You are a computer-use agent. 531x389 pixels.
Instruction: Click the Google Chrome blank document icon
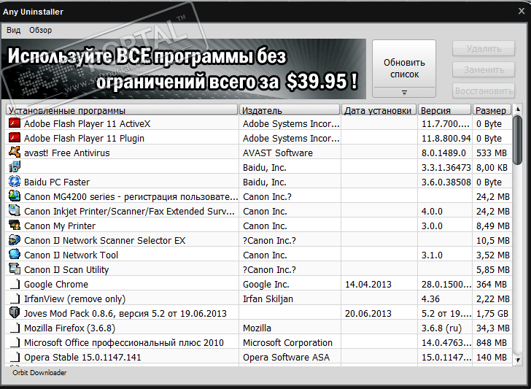15,284
